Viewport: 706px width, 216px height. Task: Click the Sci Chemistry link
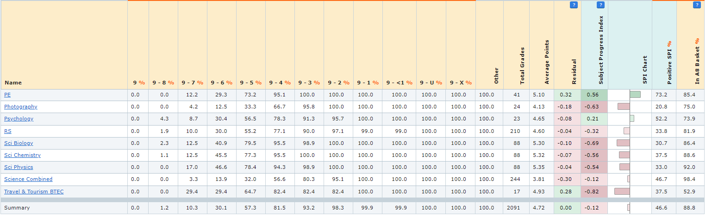(x=22, y=155)
